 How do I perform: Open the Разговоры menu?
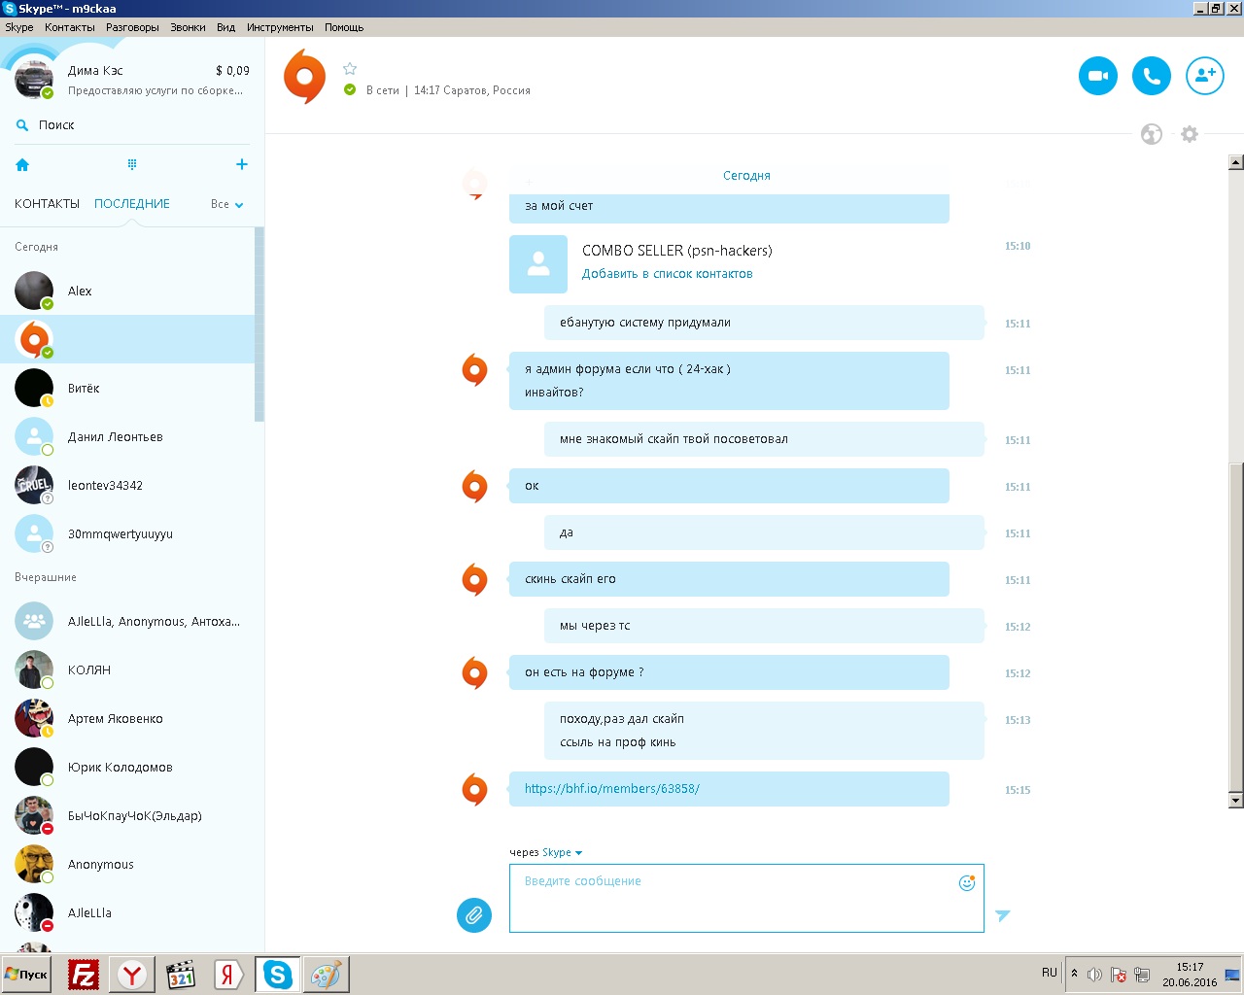click(x=132, y=27)
